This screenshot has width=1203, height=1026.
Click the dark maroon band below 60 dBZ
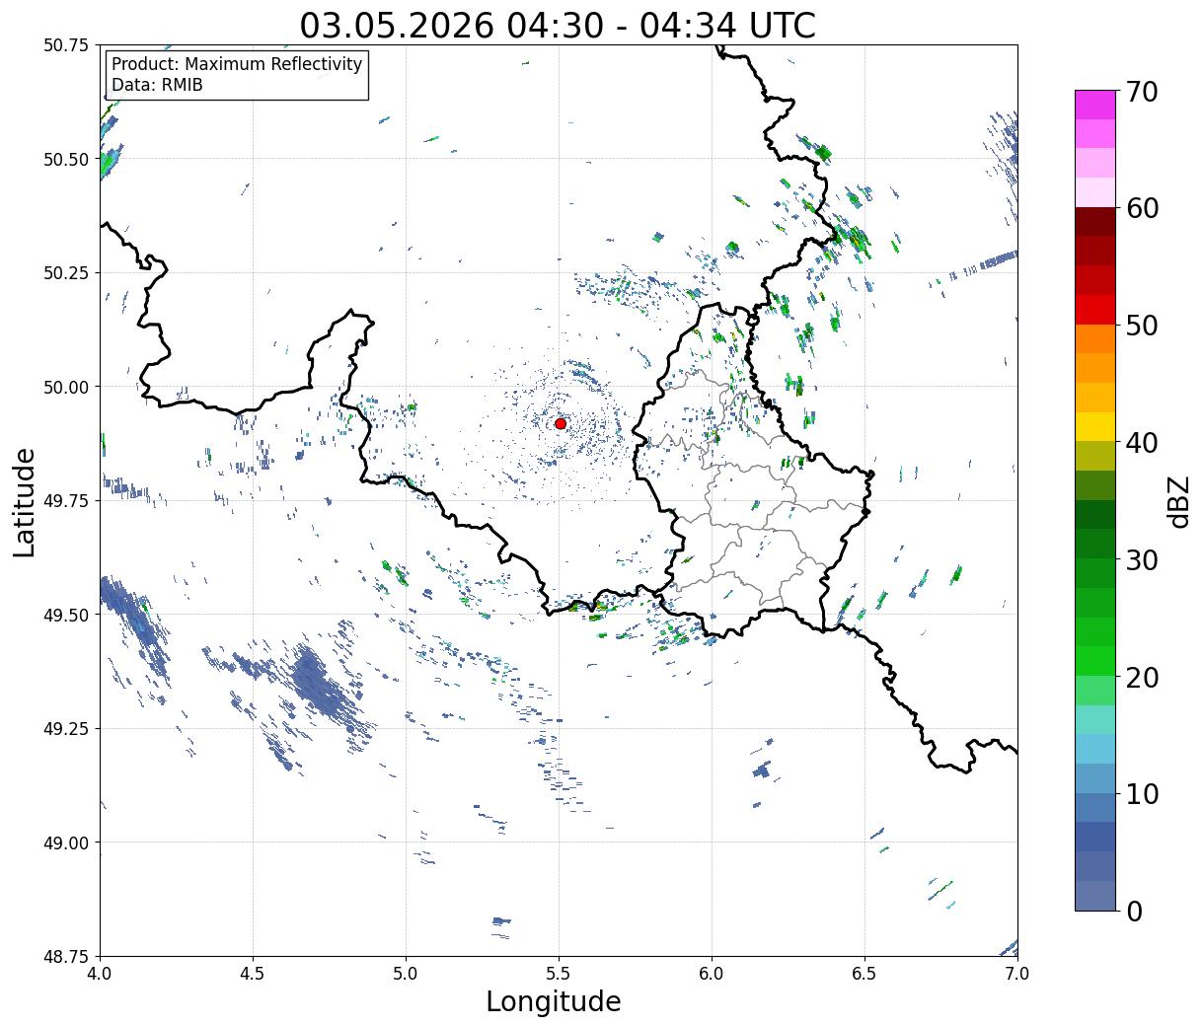point(1095,222)
